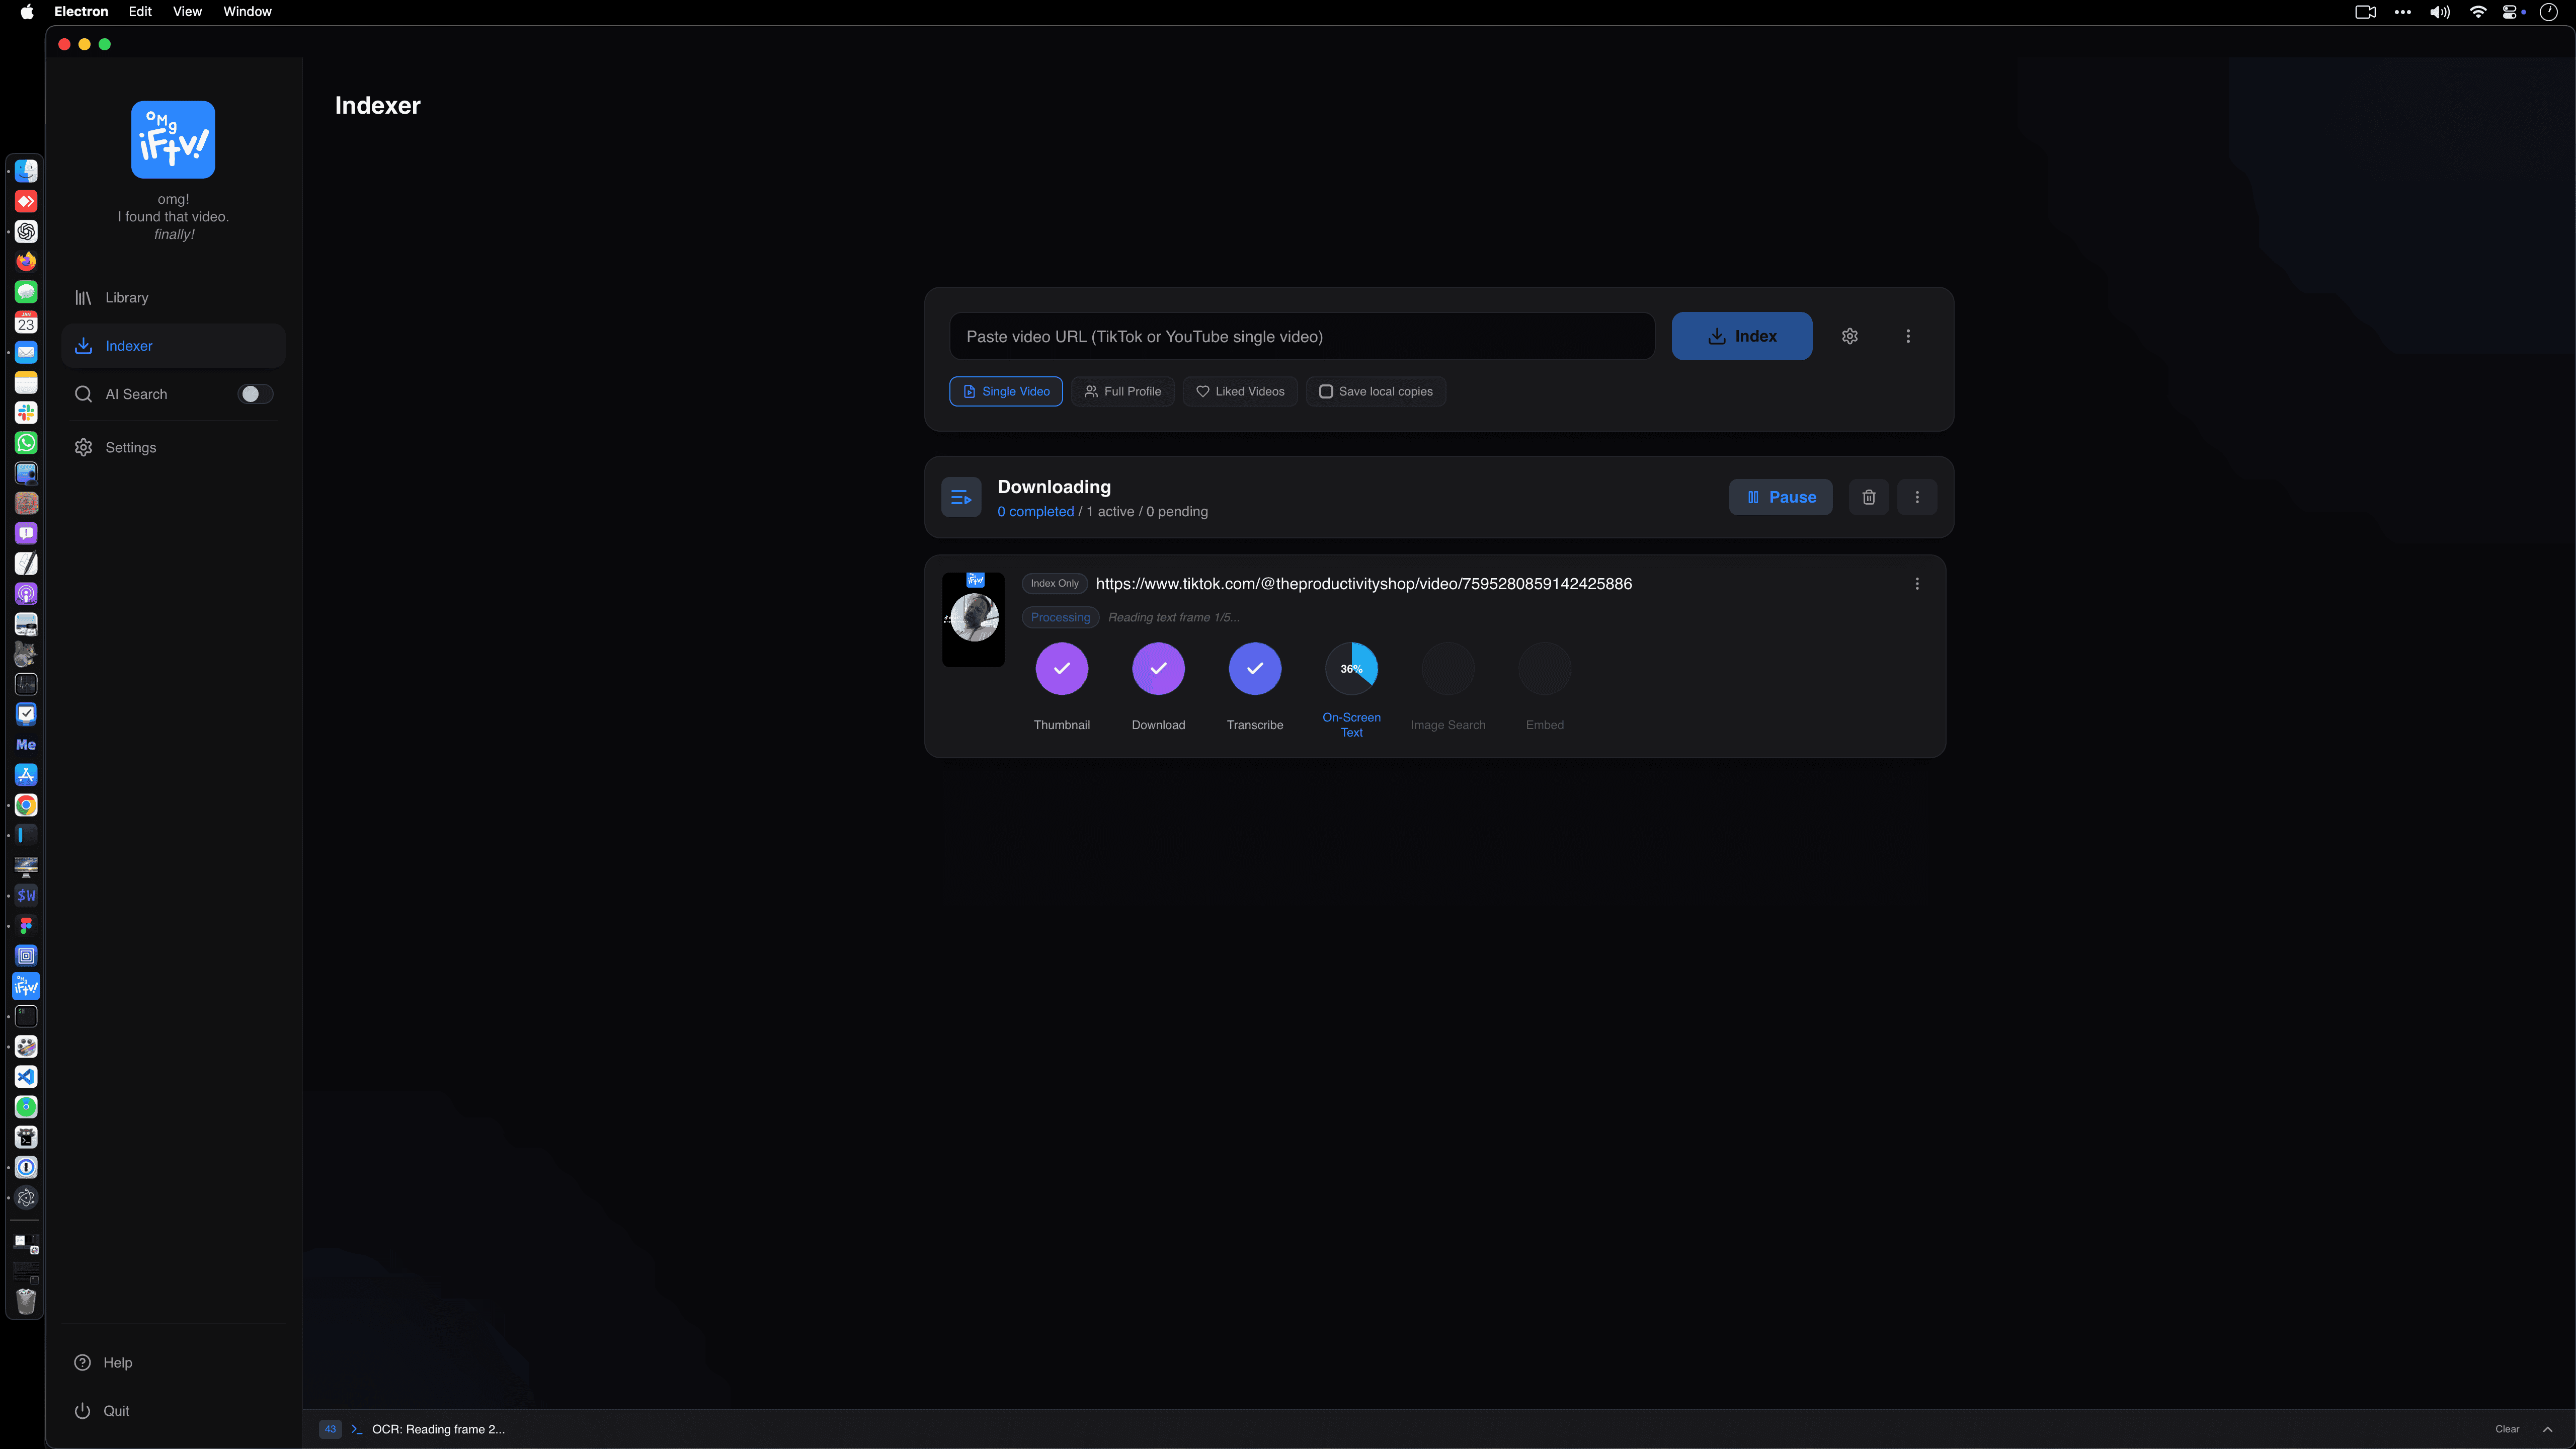The width and height of the screenshot is (2576, 1449).
Task: Expand the log panel chevron
Action: (2547, 1429)
